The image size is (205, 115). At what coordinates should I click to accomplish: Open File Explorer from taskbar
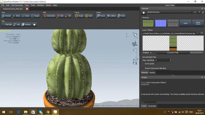(x=26, y=112)
